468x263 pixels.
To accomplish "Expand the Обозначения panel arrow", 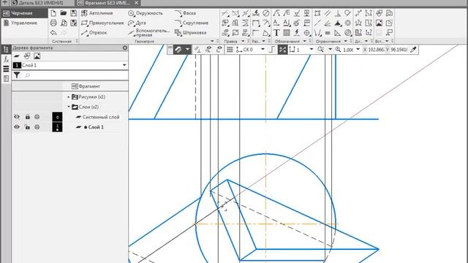I will click(x=305, y=41).
